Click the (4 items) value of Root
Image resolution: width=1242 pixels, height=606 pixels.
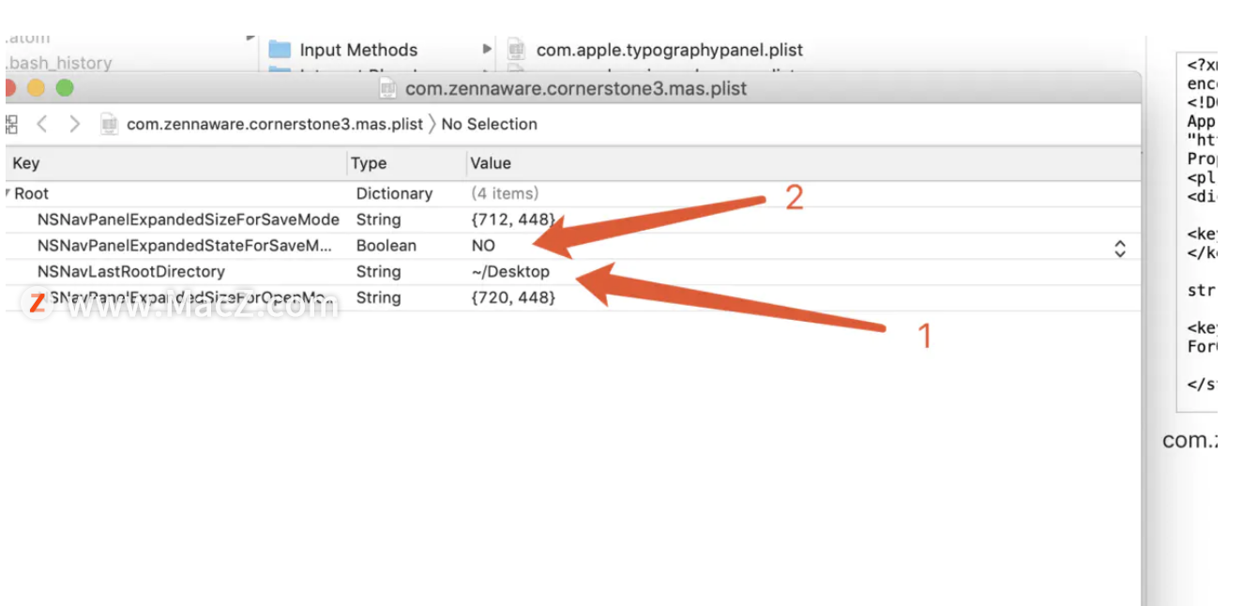pyautogui.click(x=505, y=193)
